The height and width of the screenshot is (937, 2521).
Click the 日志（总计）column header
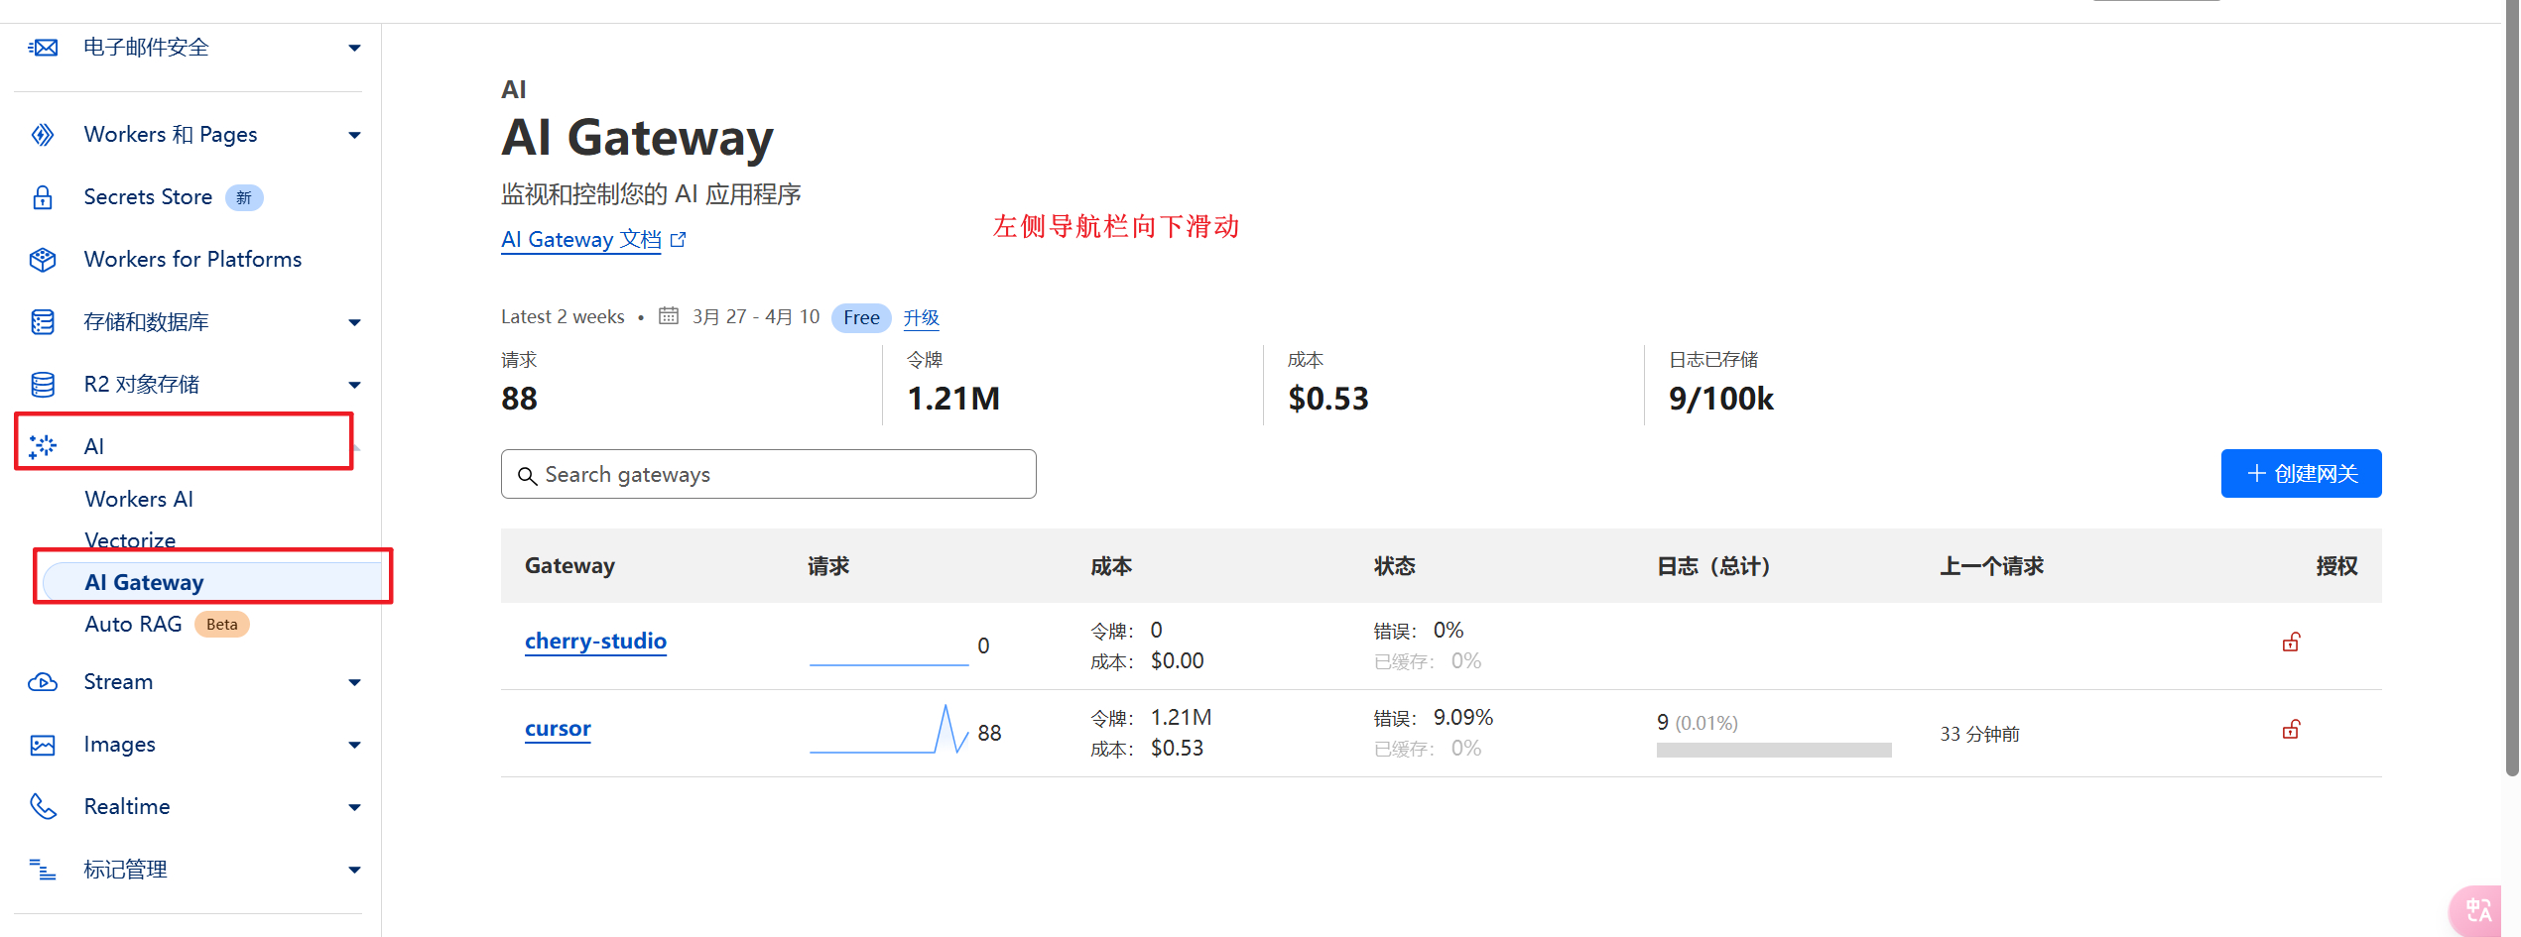(1714, 566)
